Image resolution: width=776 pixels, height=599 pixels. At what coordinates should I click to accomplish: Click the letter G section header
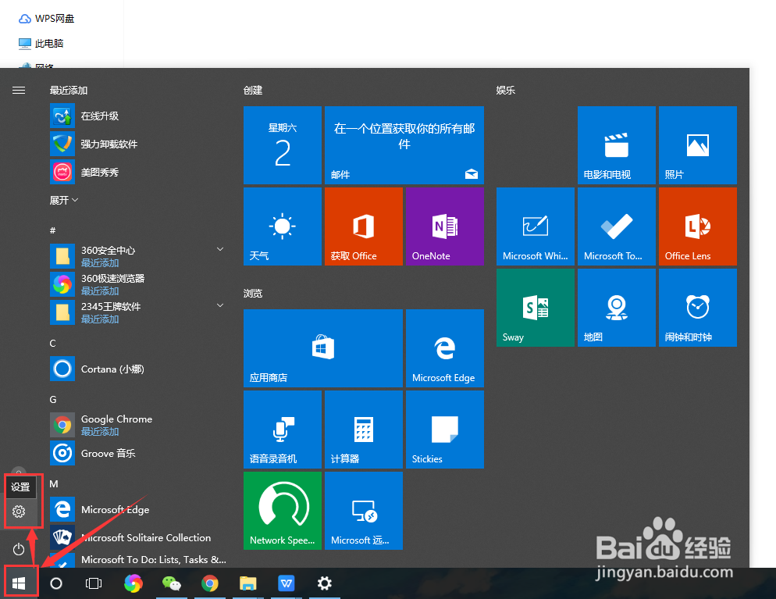pos(52,399)
